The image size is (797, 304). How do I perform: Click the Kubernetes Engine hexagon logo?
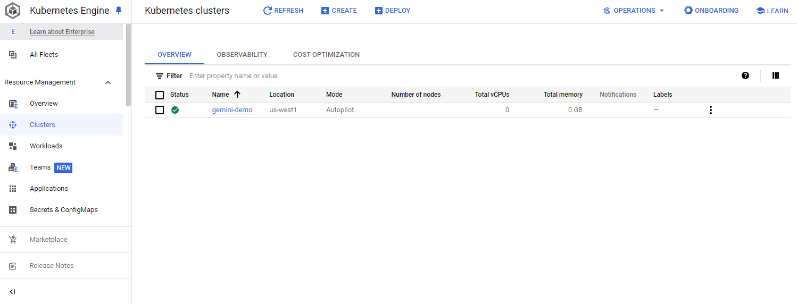click(x=13, y=11)
